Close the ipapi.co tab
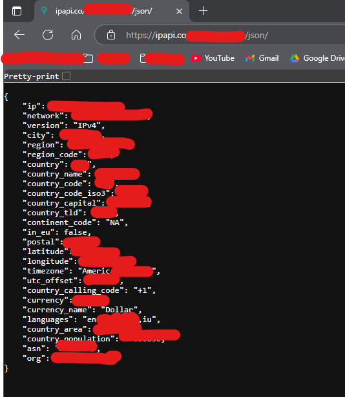This screenshot has height=397, width=345. pyautogui.click(x=179, y=12)
